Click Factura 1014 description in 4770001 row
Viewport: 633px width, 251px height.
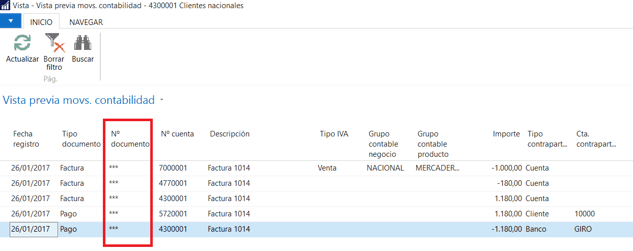coord(229,183)
